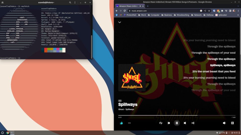This screenshot has height=135, width=241.
Task: Open the Chrome three-dot menu
Action: point(238,11)
